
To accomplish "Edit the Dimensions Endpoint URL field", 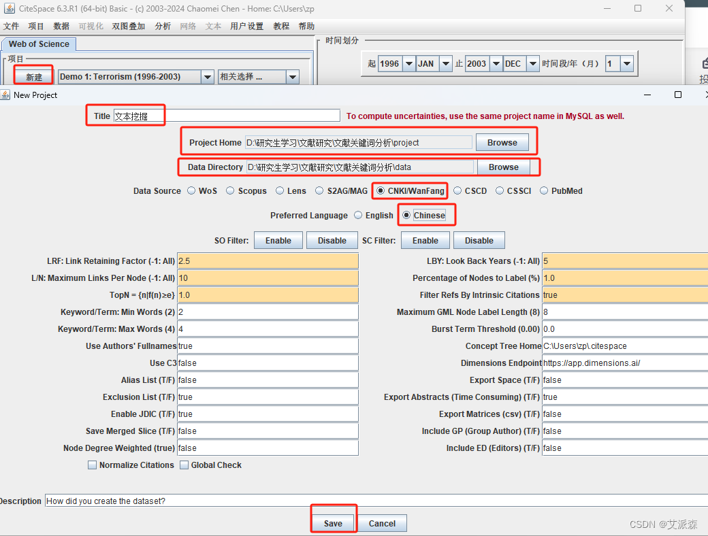I will [625, 363].
